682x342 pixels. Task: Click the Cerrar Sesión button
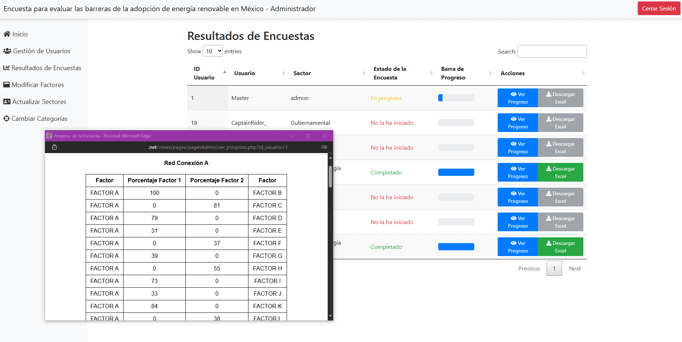pos(659,8)
